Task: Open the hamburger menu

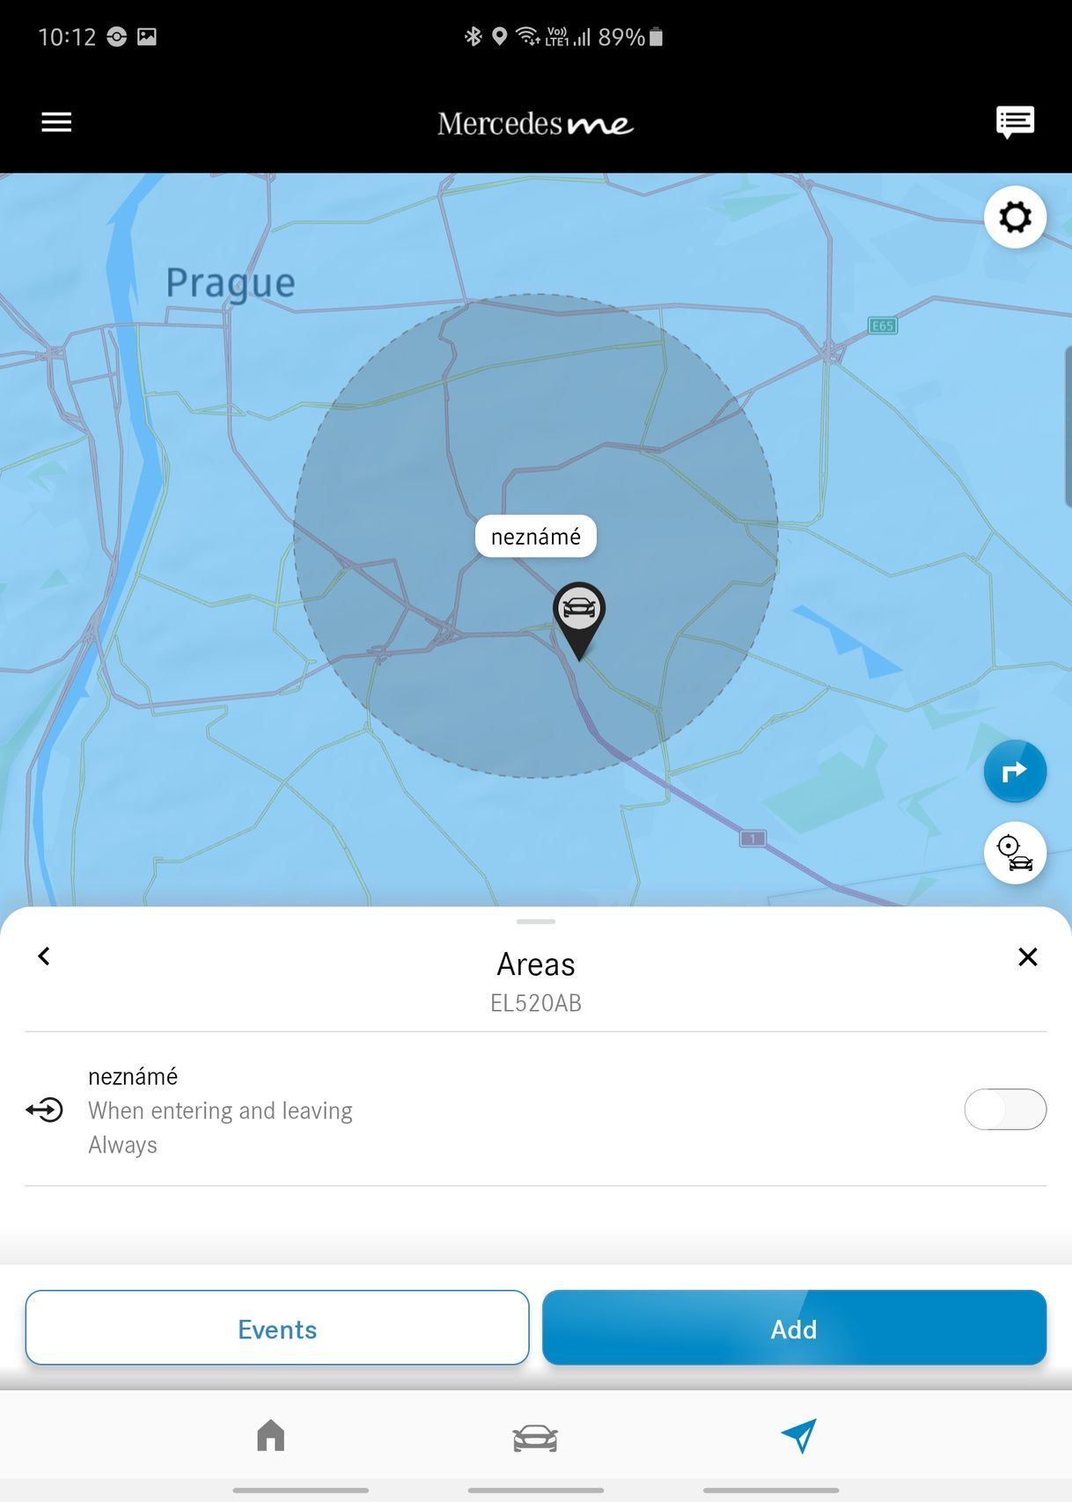Action: (x=56, y=122)
